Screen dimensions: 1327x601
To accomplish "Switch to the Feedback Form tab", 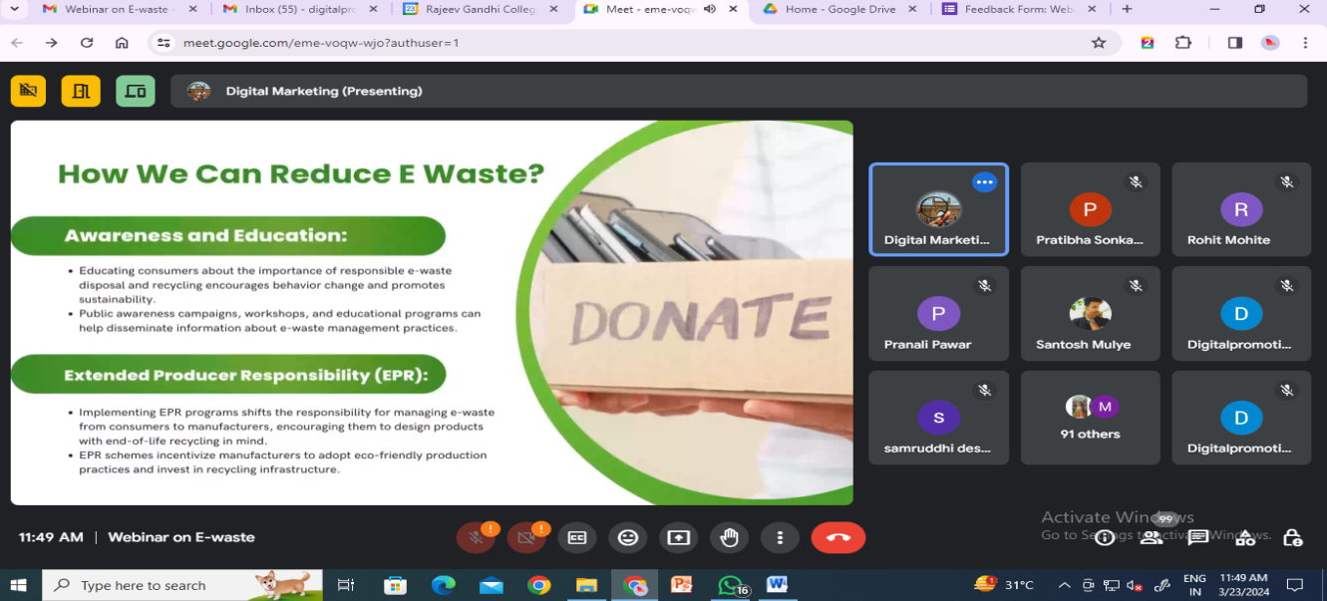I will point(1017,10).
